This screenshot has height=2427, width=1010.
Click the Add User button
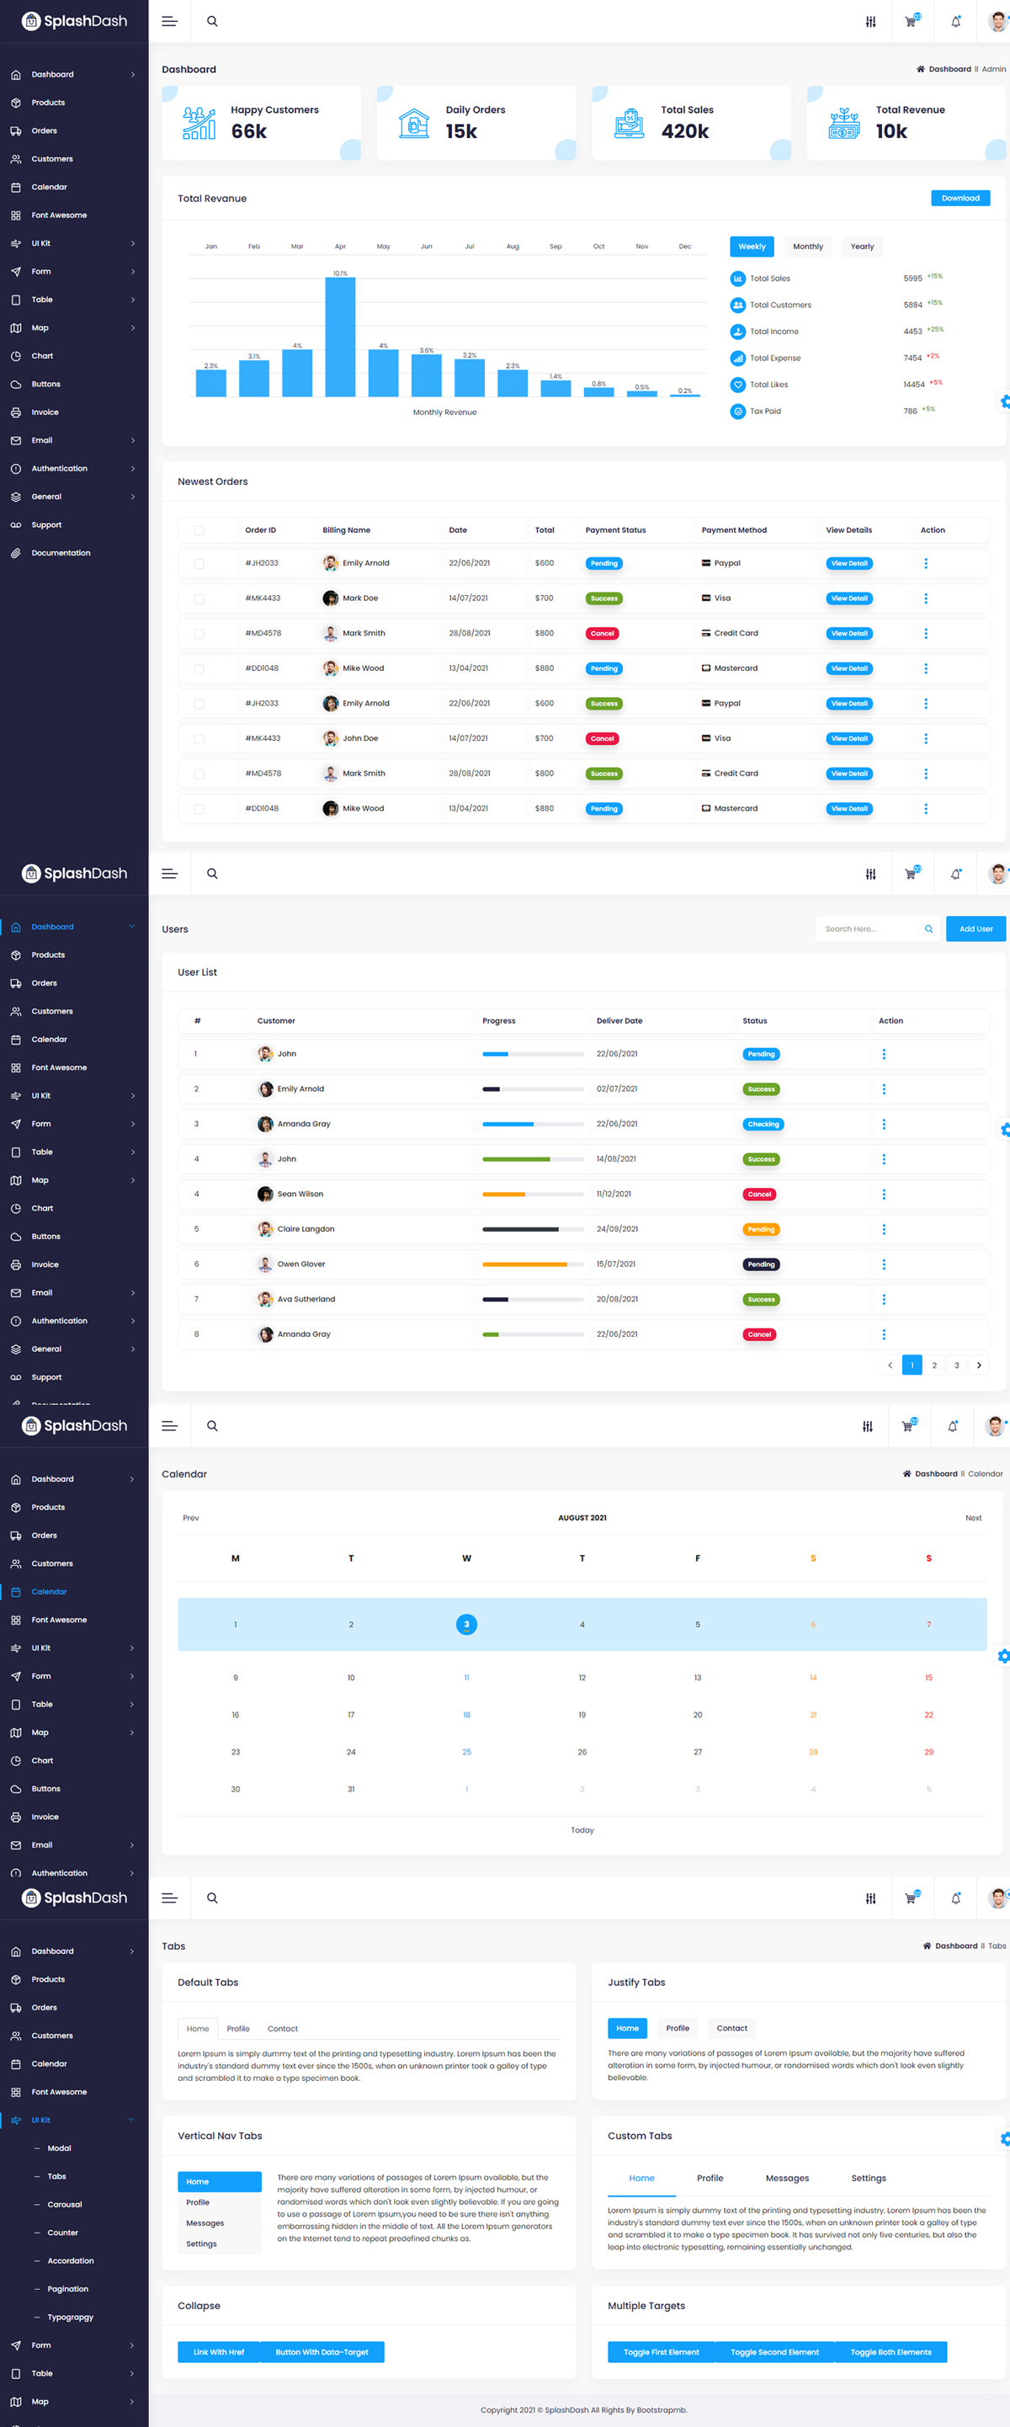[x=976, y=929]
